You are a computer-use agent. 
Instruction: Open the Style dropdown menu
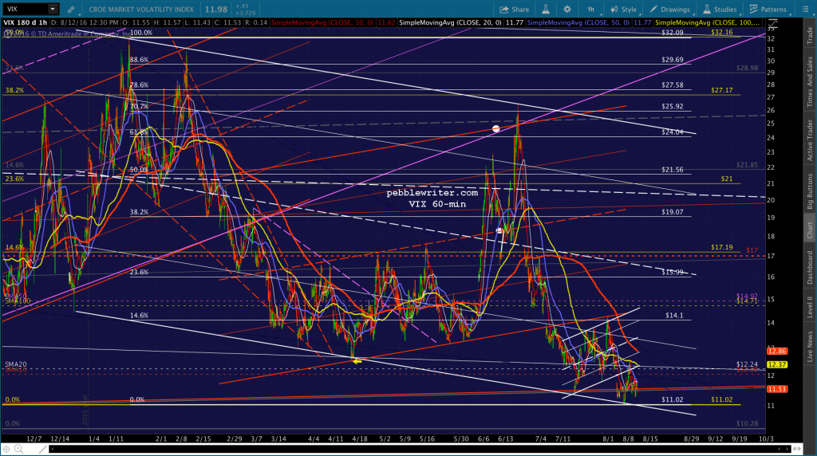click(x=624, y=10)
